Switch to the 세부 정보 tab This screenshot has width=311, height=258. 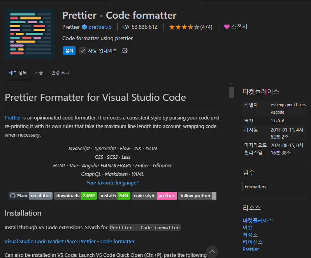click(18, 73)
